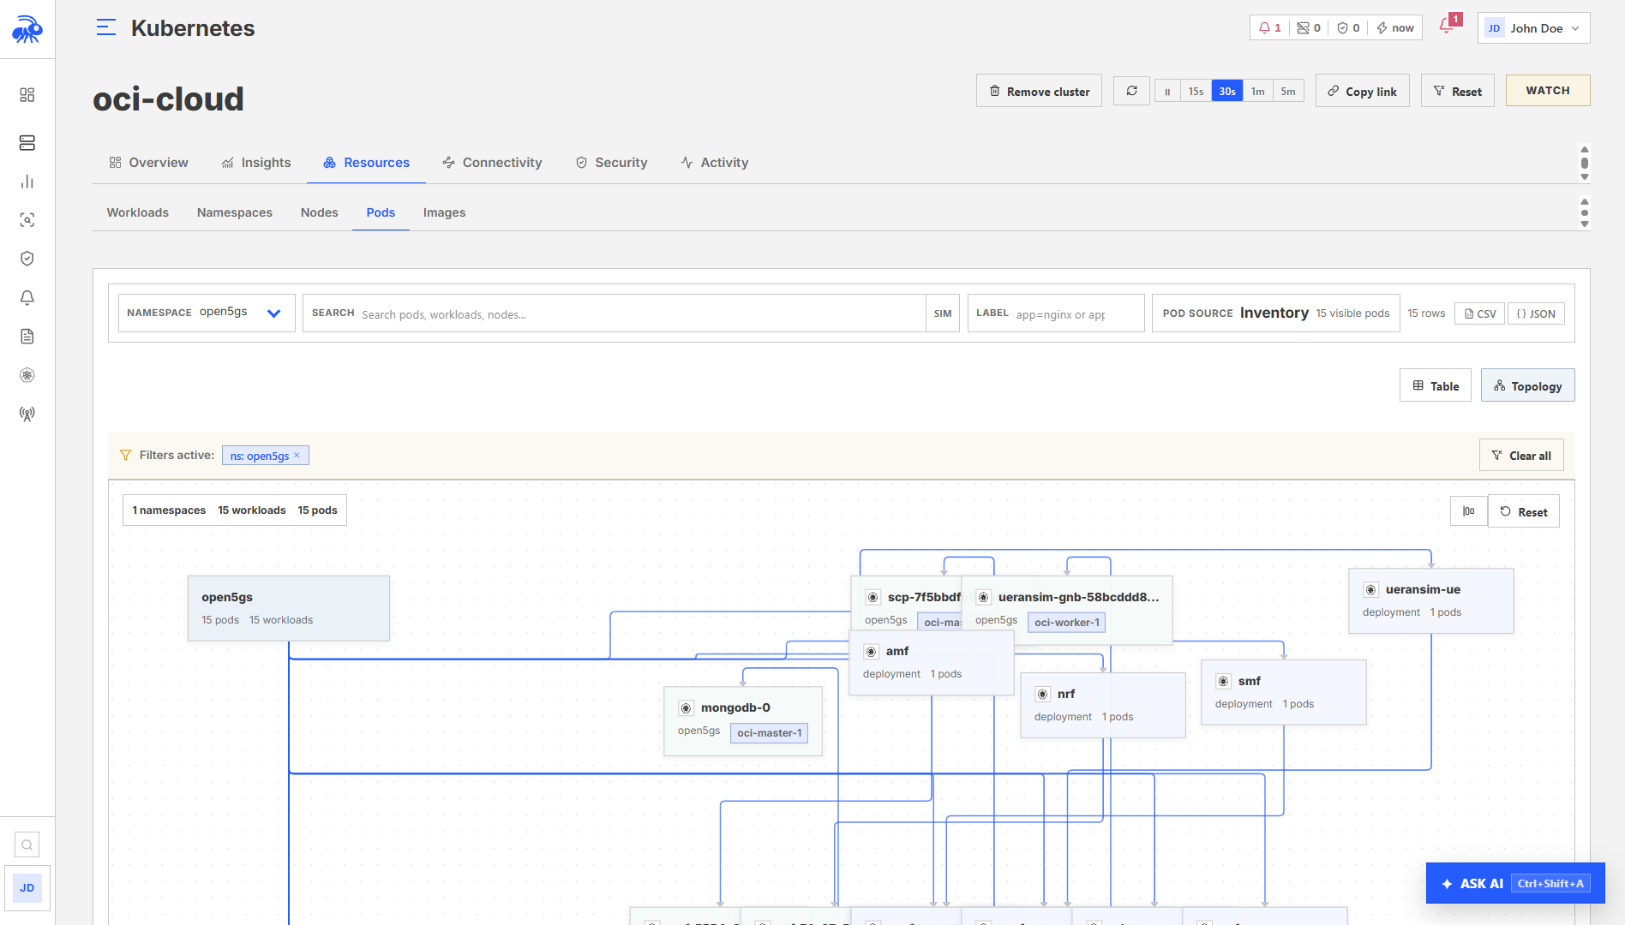This screenshot has height=925, width=1625.
Task: Click the Remove cluster button
Action: tap(1040, 91)
